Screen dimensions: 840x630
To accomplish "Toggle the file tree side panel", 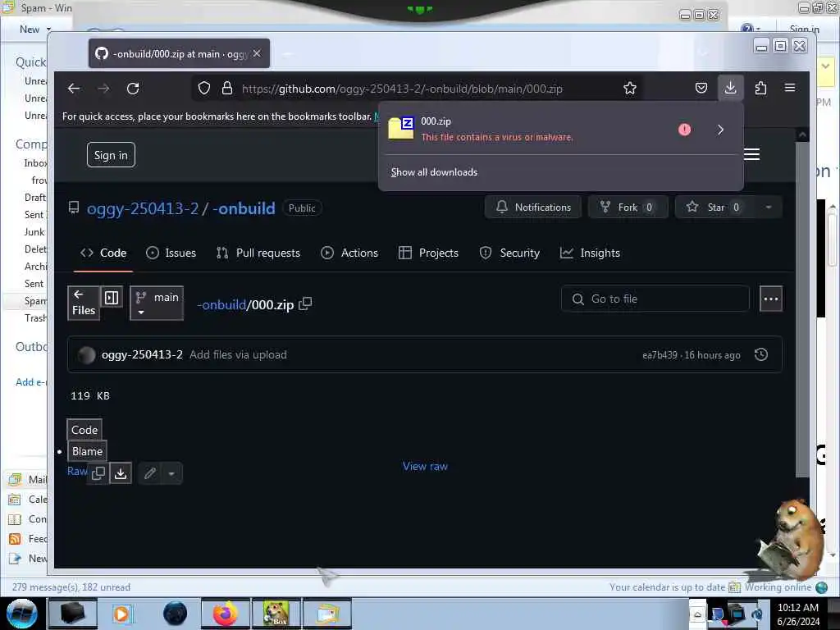I will (112, 298).
